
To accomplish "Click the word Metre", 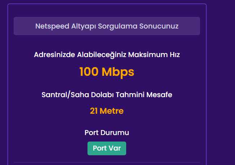I will pyautogui.click(x=112, y=111).
